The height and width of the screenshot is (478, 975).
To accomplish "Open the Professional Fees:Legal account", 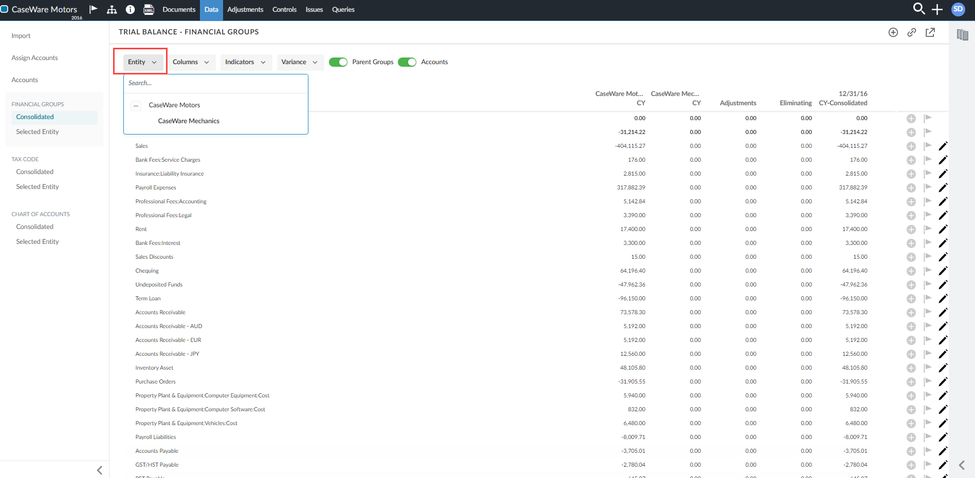I will pos(163,216).
